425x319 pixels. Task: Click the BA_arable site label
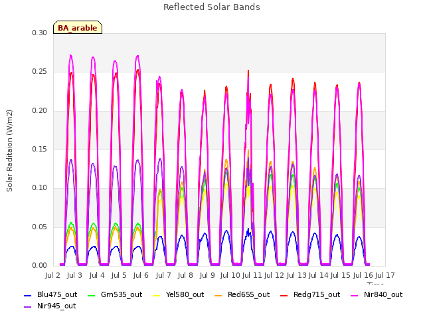(x=78, y=27)
